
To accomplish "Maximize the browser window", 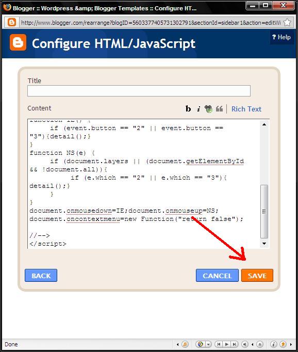I will (x=266, y=5).
